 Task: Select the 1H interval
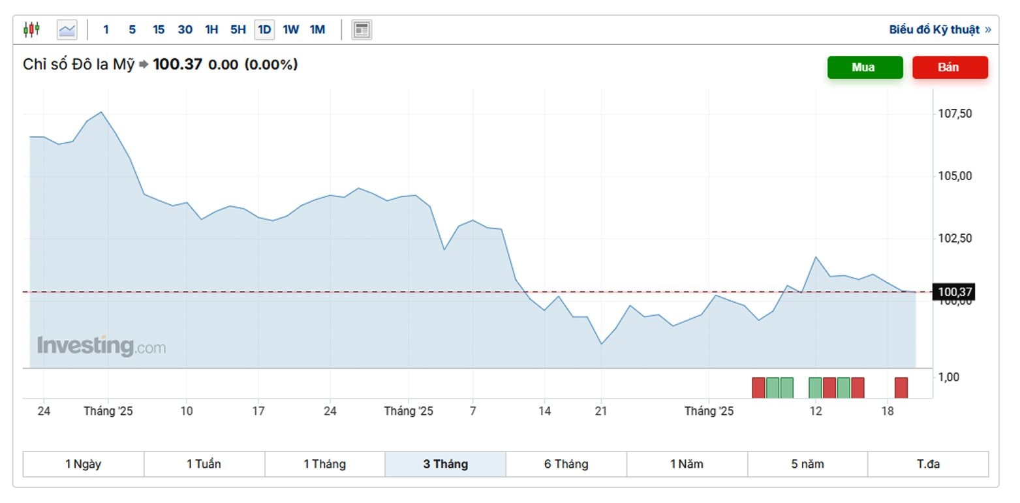point(211,29)
